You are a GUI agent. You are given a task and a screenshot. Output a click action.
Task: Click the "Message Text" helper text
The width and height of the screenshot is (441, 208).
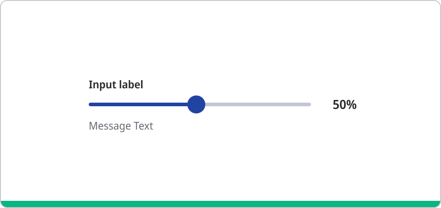tap(121, 126)
